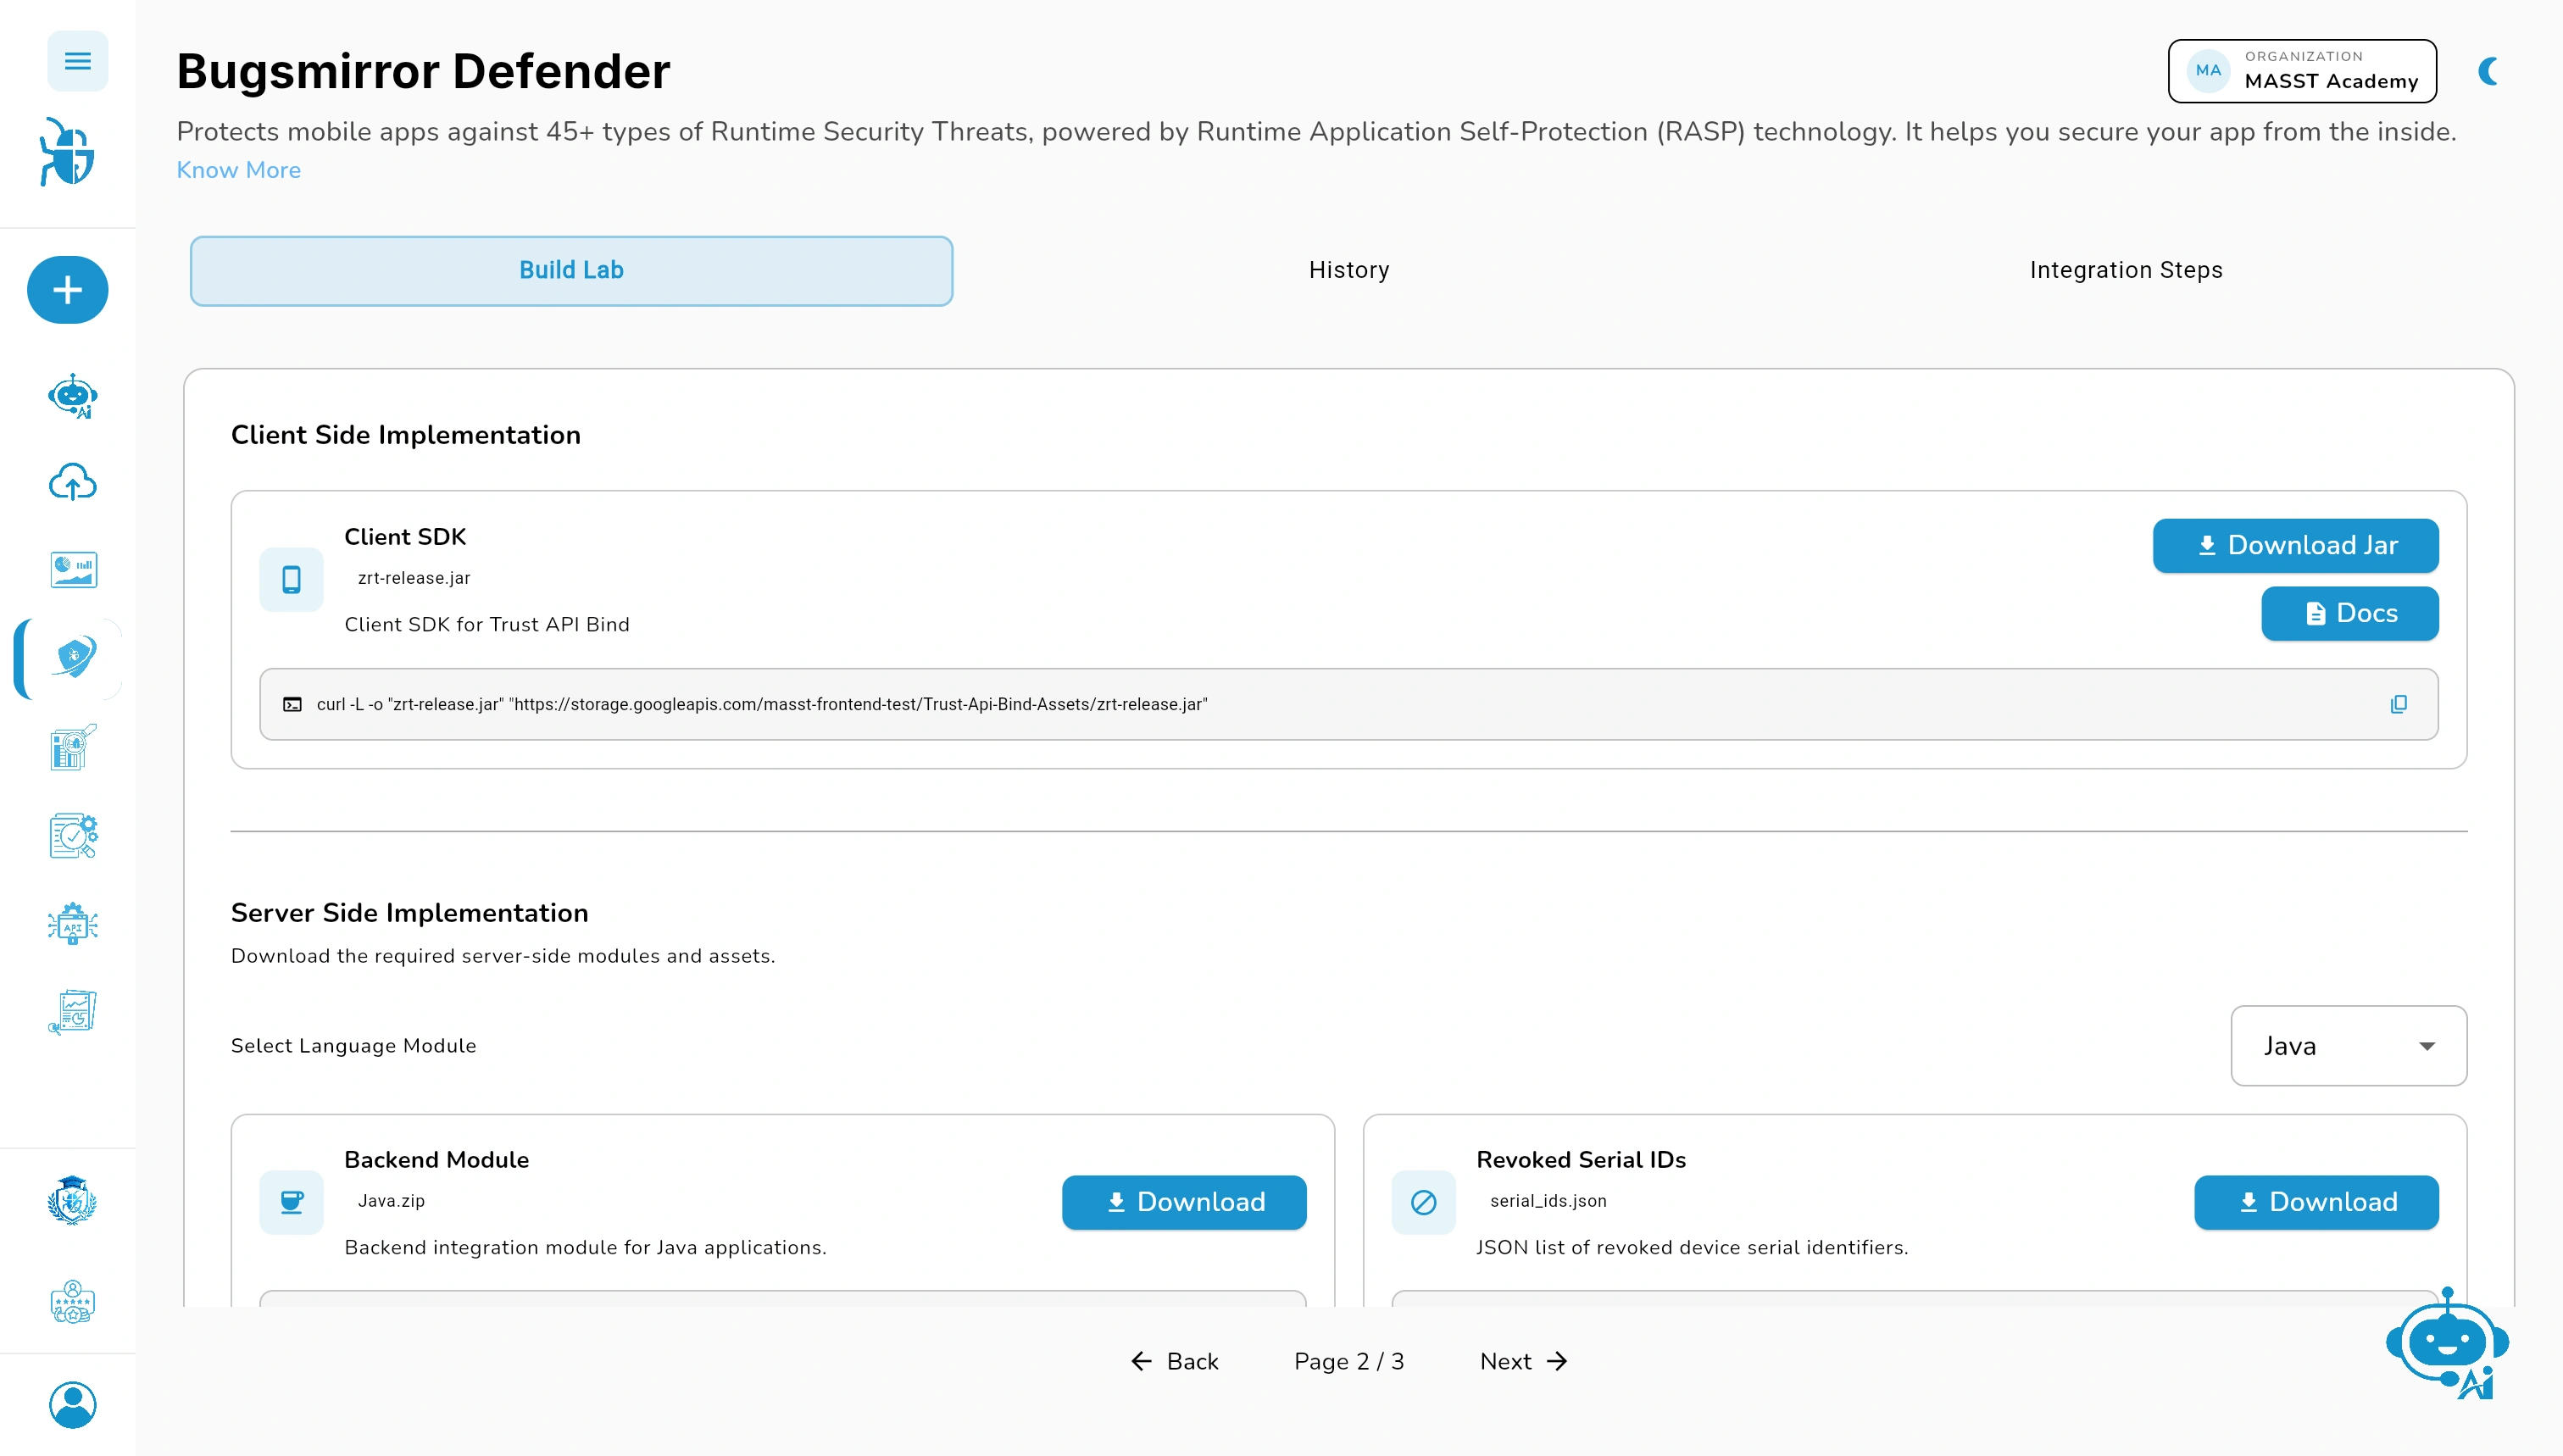Click the Download Jar button
The image size is (2563, 1456).
(x=2295, y=546)
